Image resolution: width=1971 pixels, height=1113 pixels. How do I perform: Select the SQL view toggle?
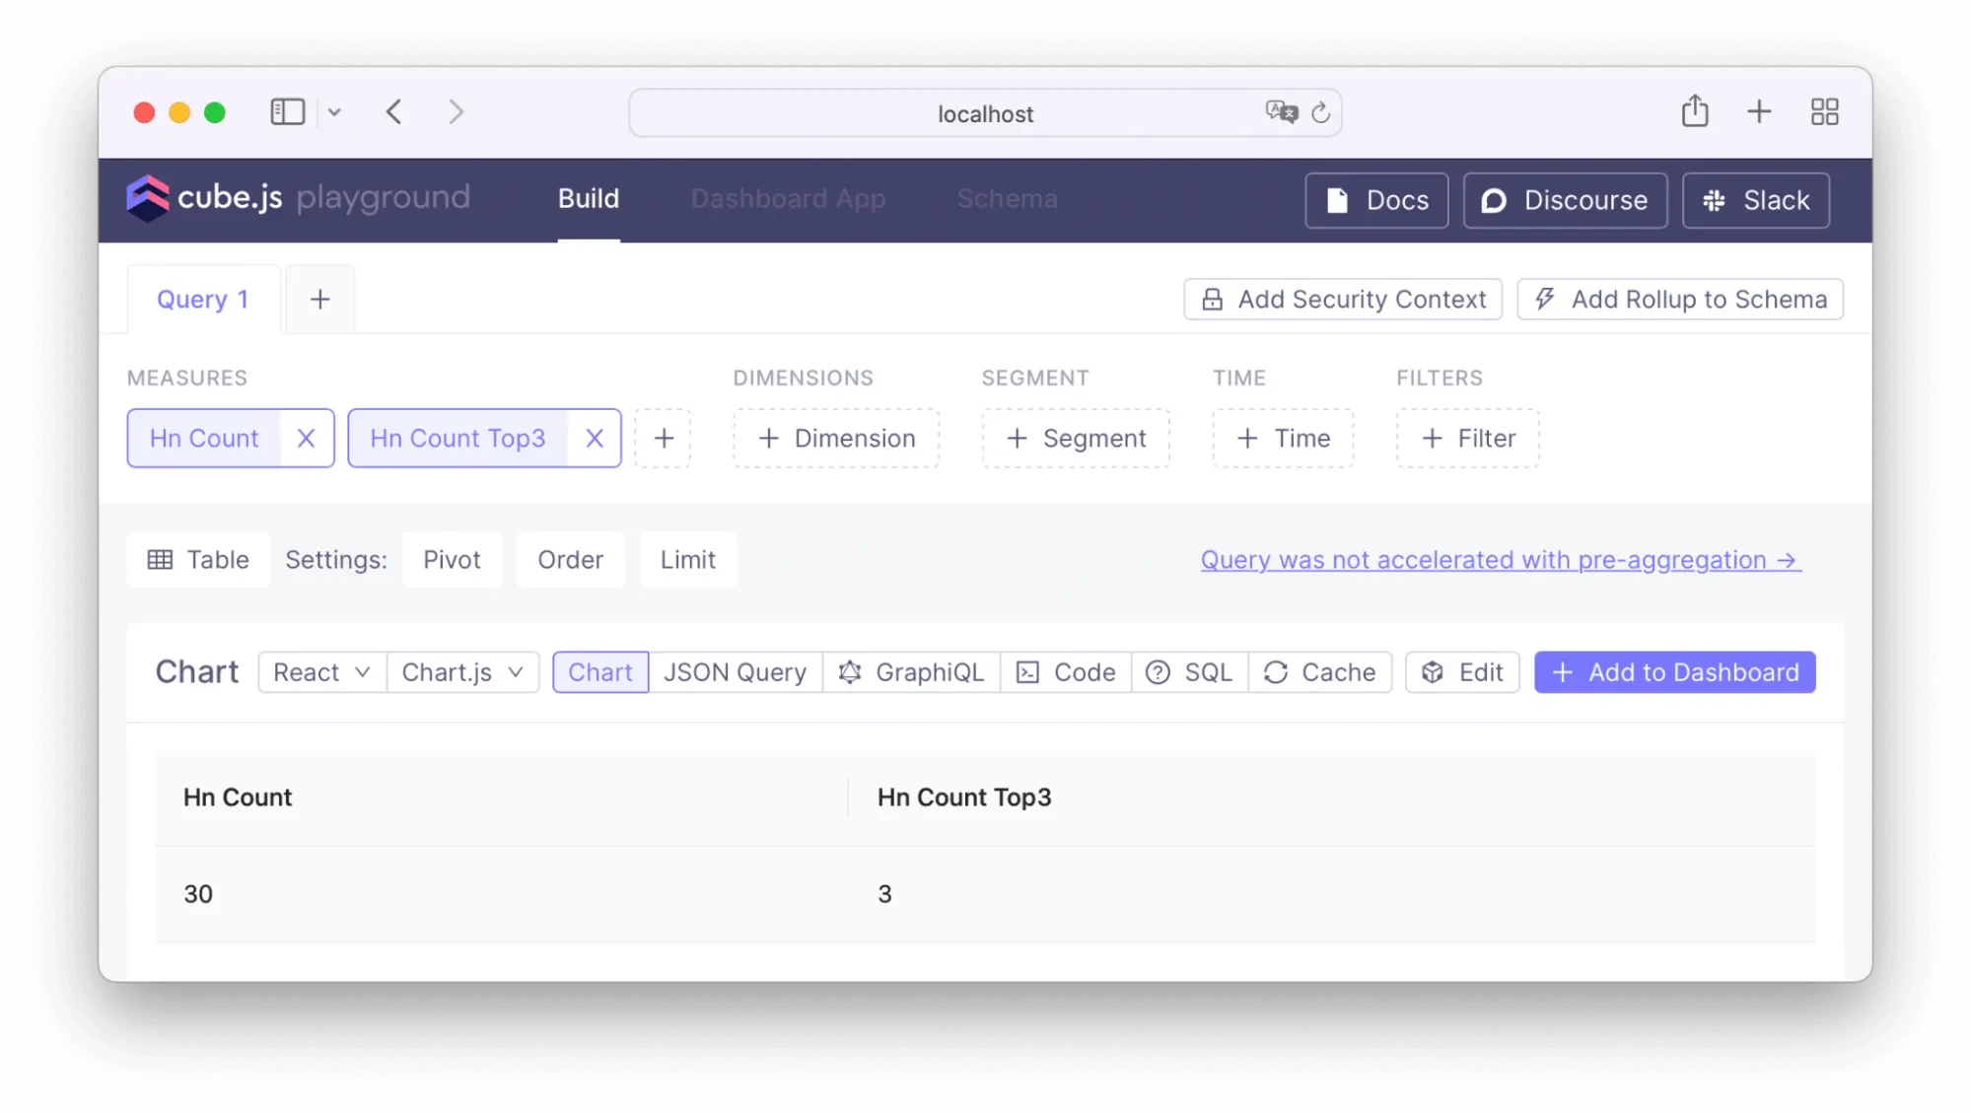pyautogui.click(x=1189, y=672)
